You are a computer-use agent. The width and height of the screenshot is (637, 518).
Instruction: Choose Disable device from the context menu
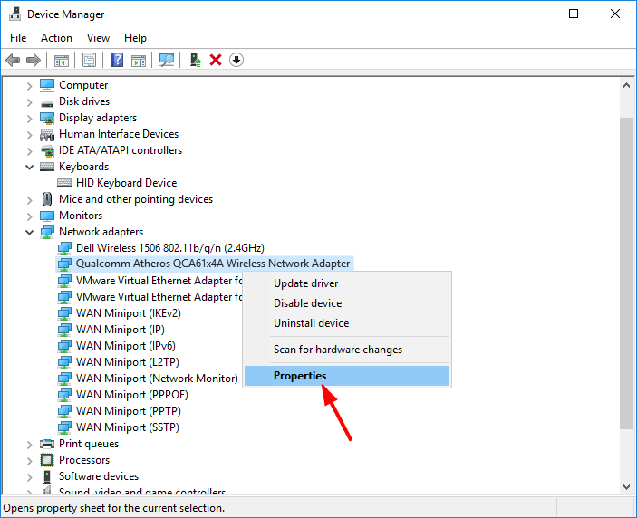pos(307,303)
